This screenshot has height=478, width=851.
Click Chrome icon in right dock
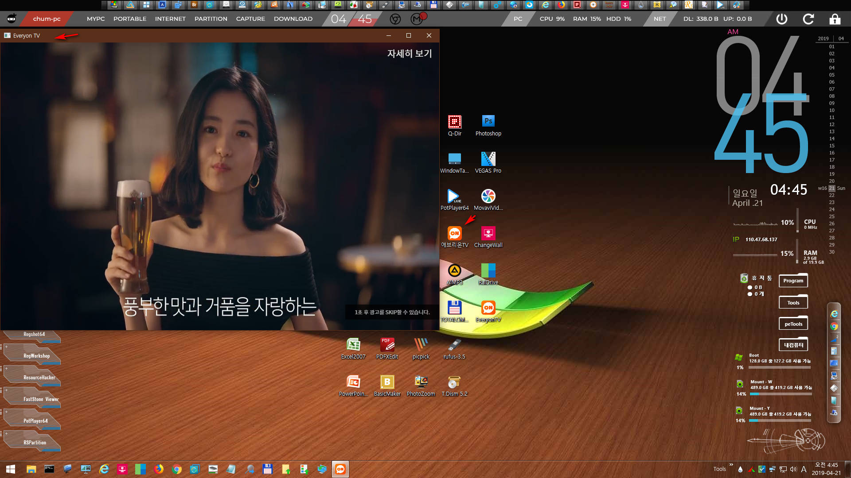coord(834,327)
